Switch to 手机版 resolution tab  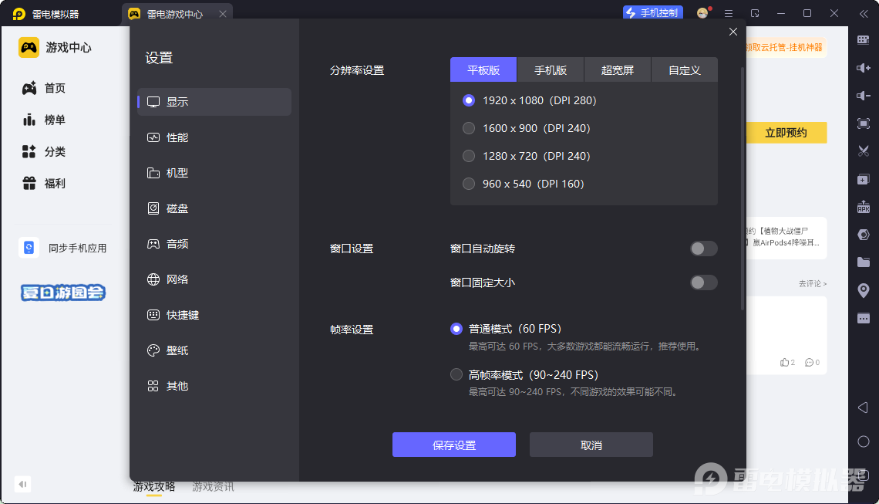pos(551,69)
